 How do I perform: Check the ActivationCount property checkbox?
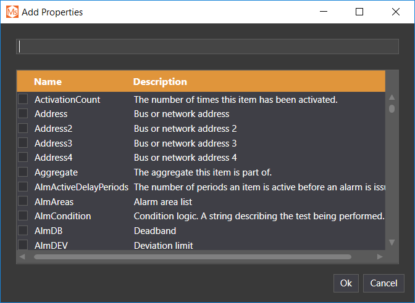click(x=23, y=99)
